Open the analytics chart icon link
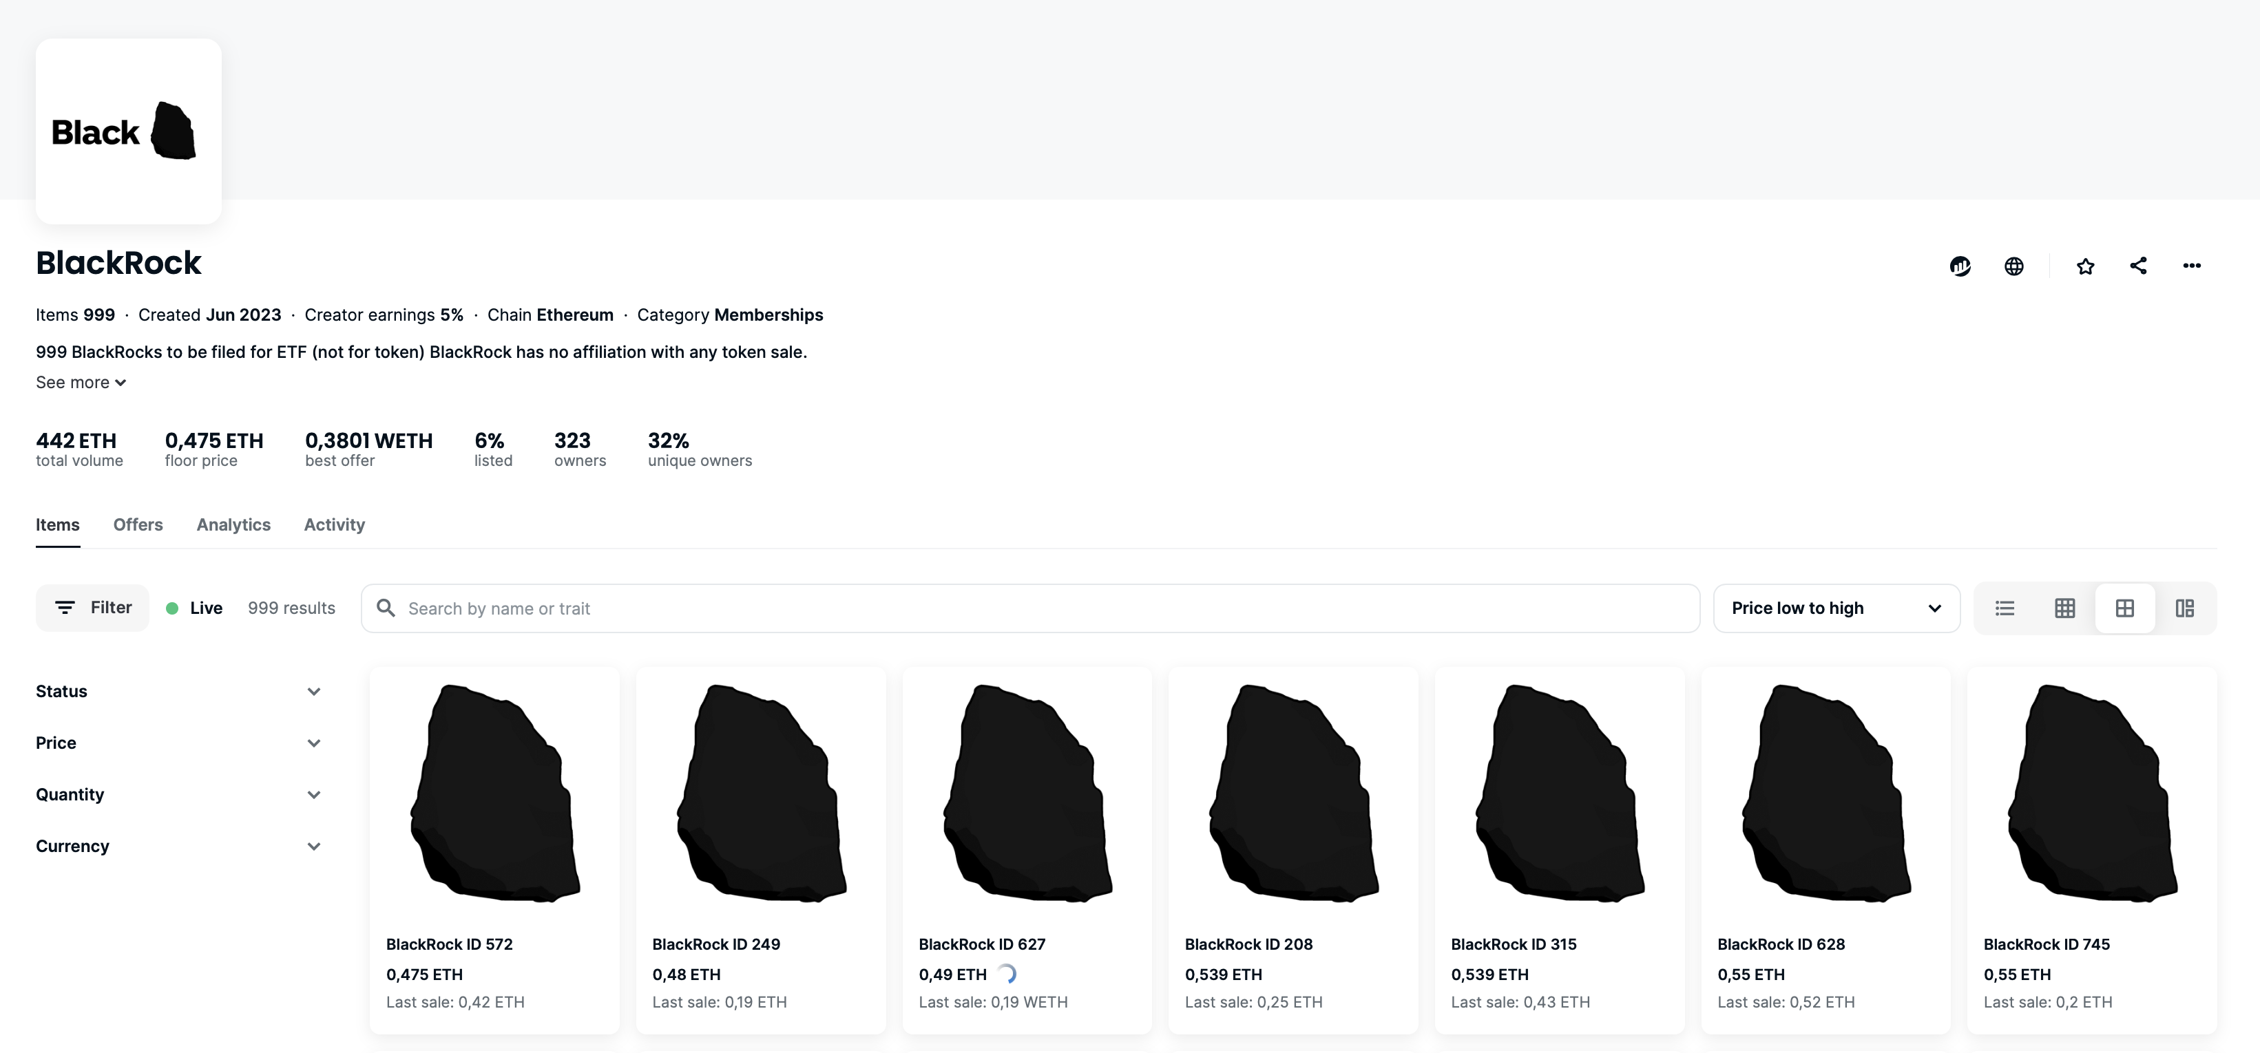 click(1960, 266)
